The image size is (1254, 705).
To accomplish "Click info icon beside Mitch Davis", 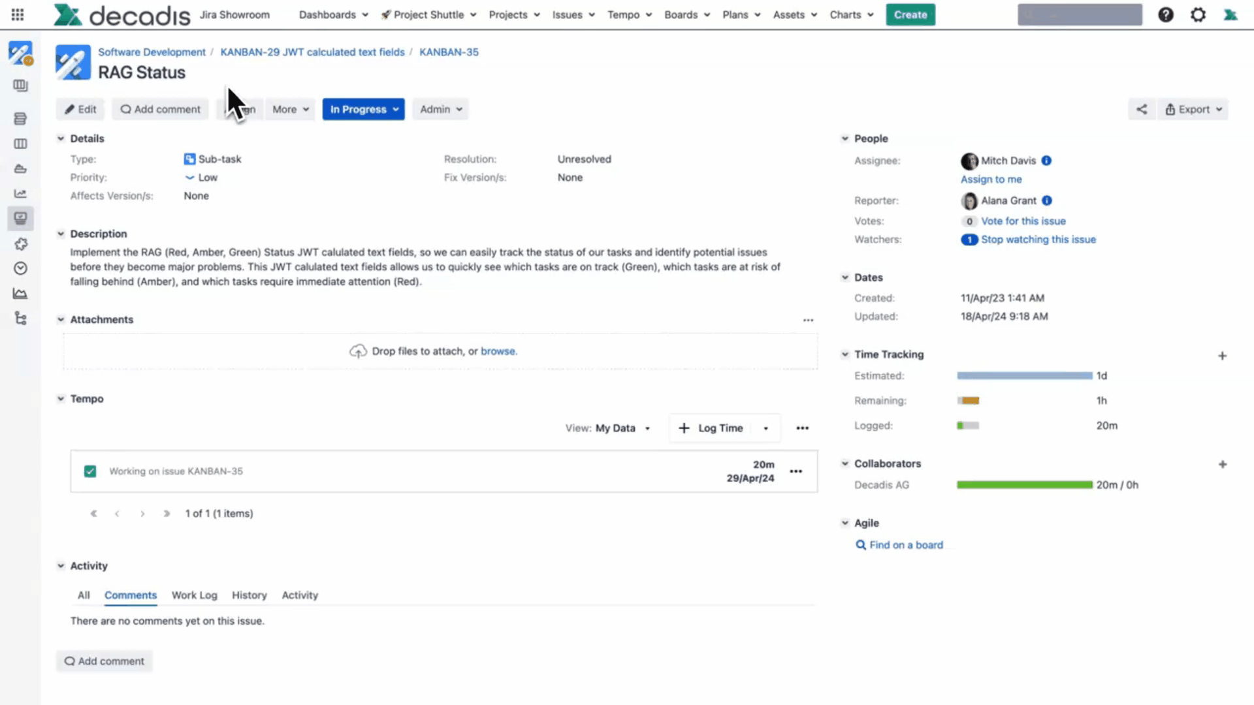I will tap(1046, 161).
